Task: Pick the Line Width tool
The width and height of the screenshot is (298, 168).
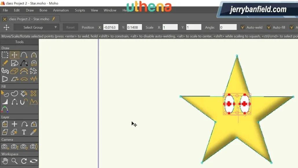Action: coord(5,102)
